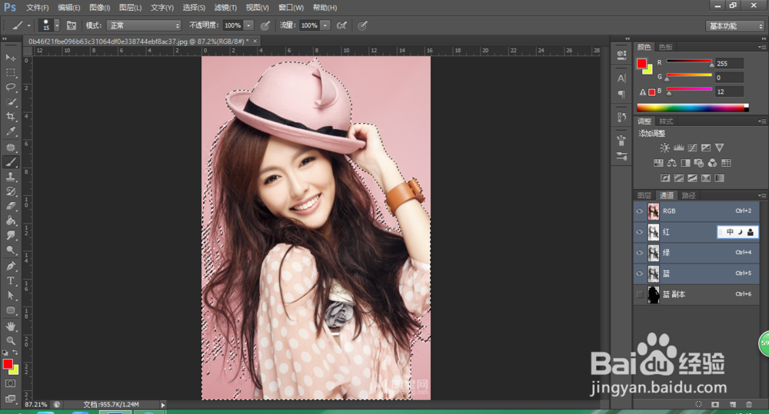
Task: Switch to the 样式 styles tab
Action: click(666, 121)
